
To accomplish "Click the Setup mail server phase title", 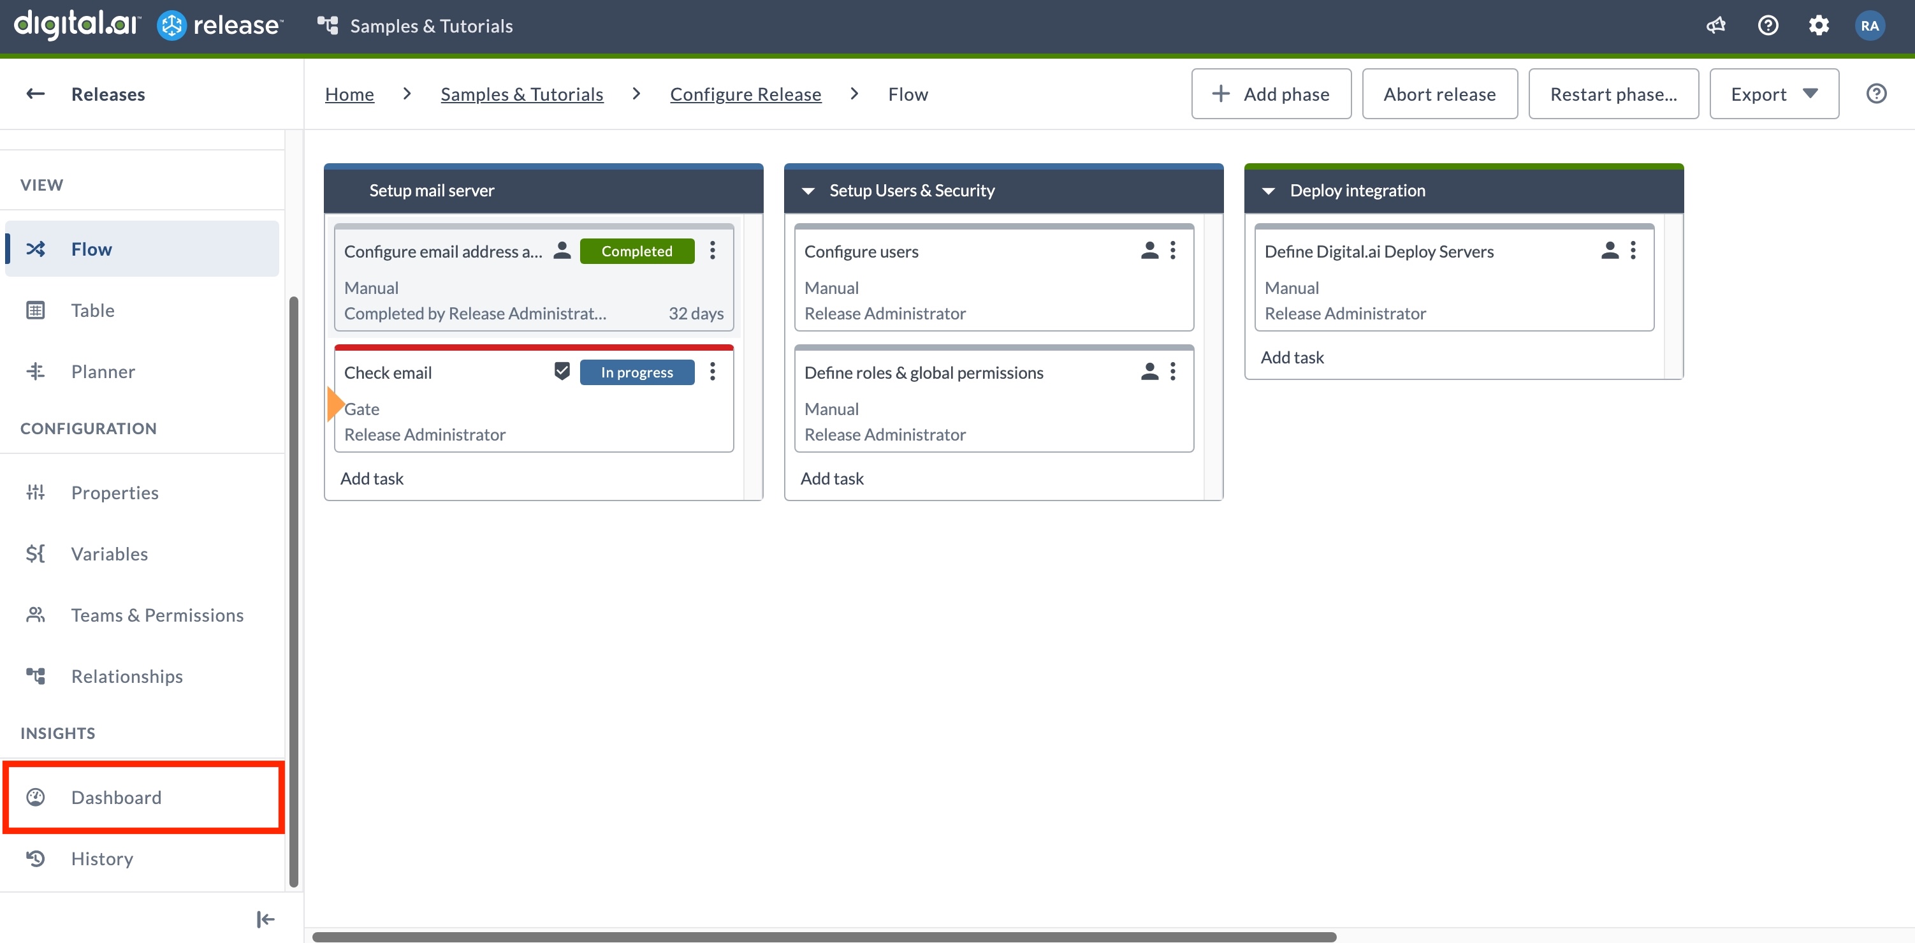I will 431,191.
